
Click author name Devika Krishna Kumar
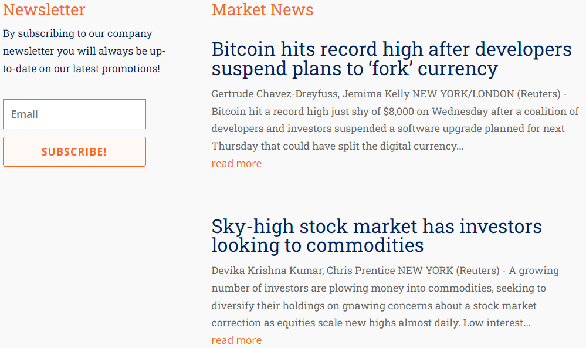point(267,271)
